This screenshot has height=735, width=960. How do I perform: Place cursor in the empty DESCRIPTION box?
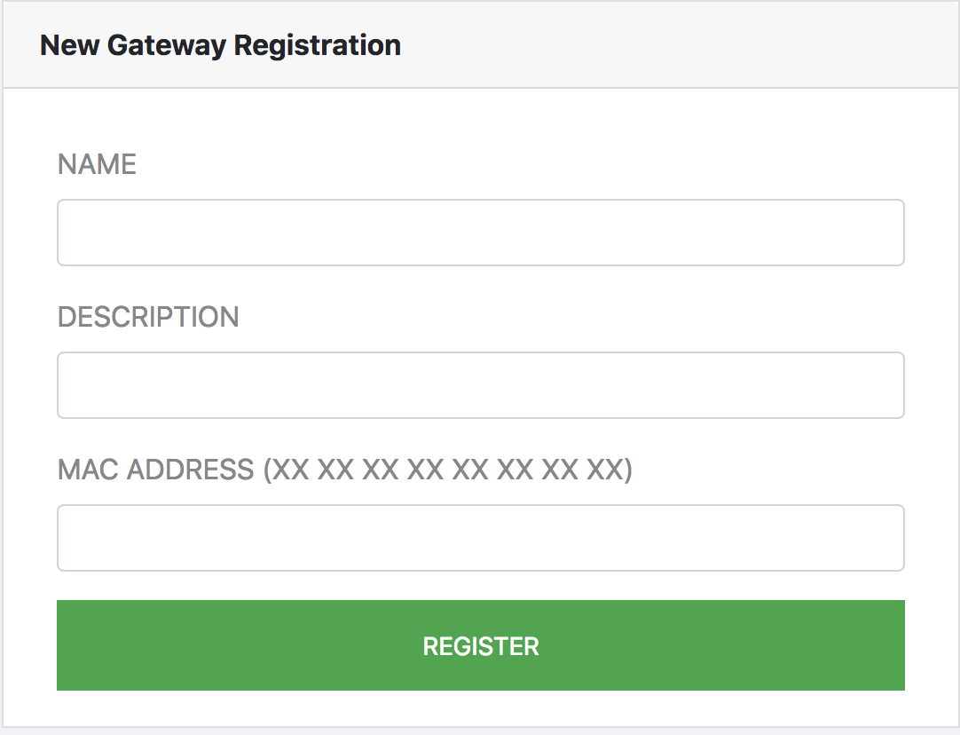point(480,384)
